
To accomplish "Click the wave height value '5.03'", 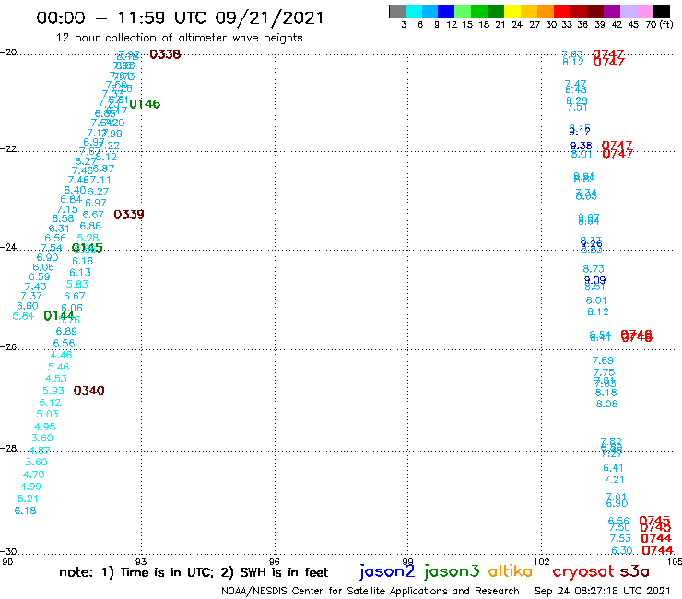I will click(47, 414).
